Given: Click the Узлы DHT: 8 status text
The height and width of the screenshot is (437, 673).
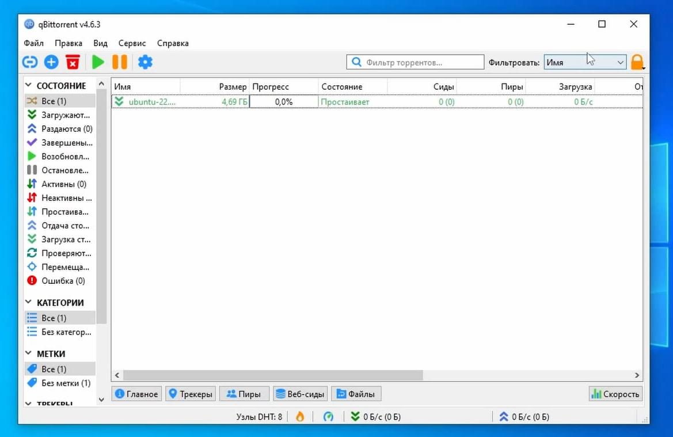Looking at the screenshot, I should point(259,416).
